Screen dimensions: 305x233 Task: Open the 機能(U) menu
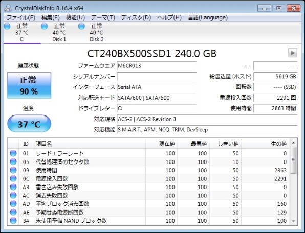pyautogui.click(x=75, y=18)
